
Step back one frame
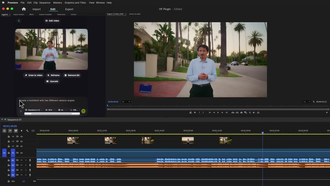click(x=214, y=113)
